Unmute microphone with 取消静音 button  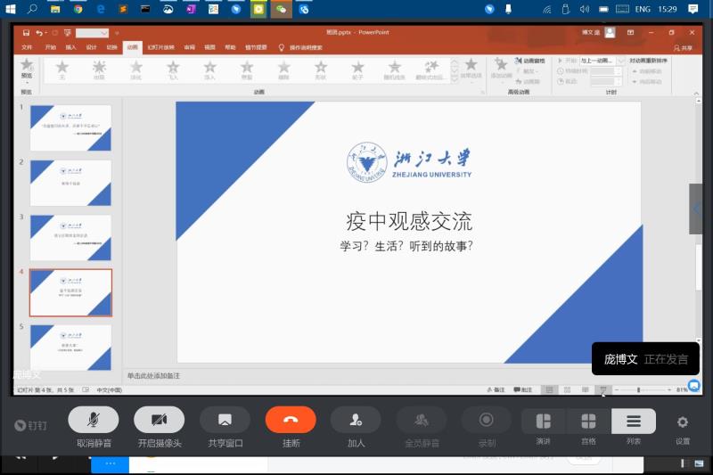point(94,420)
